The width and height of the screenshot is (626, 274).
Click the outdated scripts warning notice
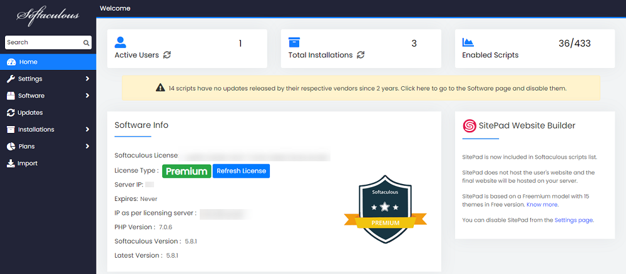[x=361, y=88]
